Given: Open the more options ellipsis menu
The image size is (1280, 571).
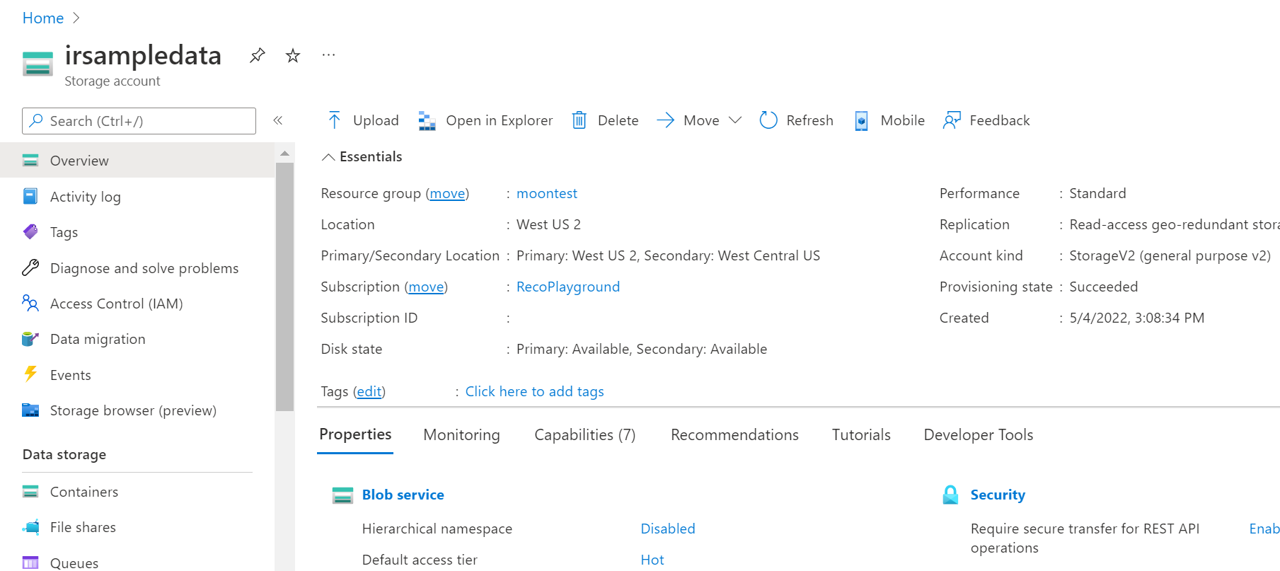Looking at the screenshot, I should [x=328, y=54].
